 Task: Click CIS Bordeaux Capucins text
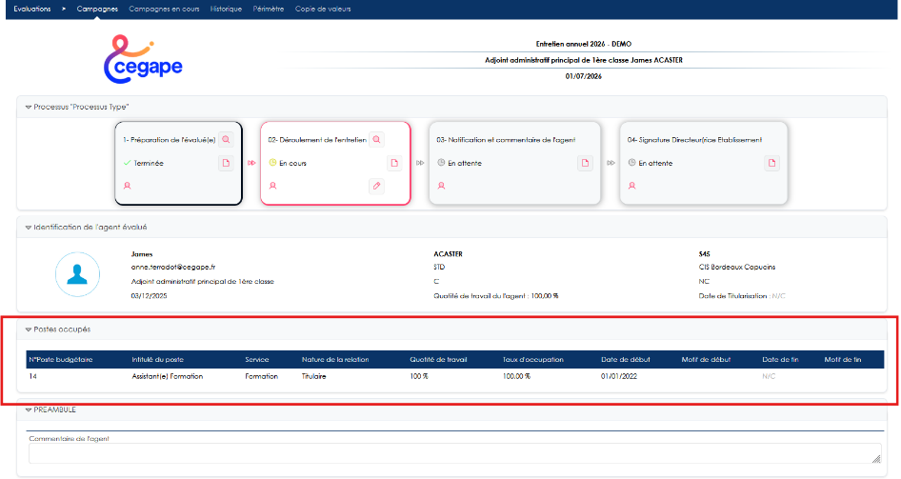tap(736, 267)
